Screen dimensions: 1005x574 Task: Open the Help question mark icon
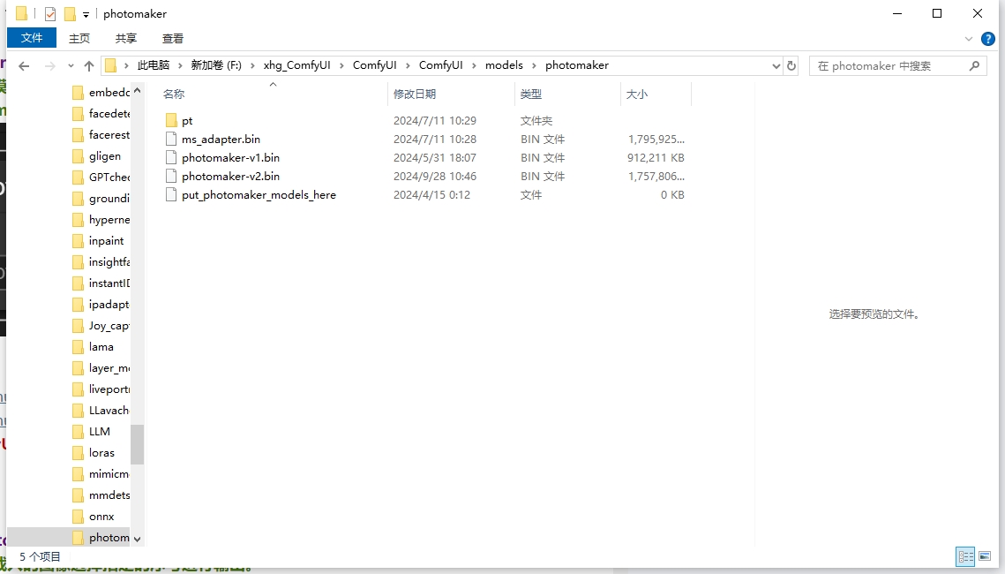(x=987, y=39)
